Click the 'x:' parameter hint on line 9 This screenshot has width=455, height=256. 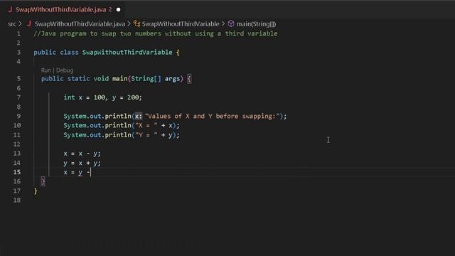[x=139, y=117]
